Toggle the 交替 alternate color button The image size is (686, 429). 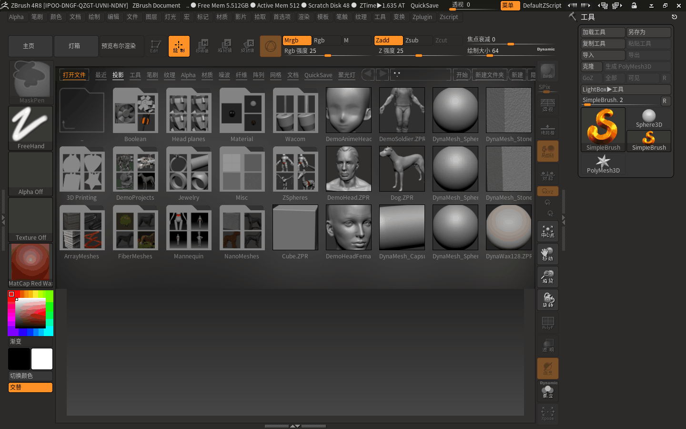point(30,387)
